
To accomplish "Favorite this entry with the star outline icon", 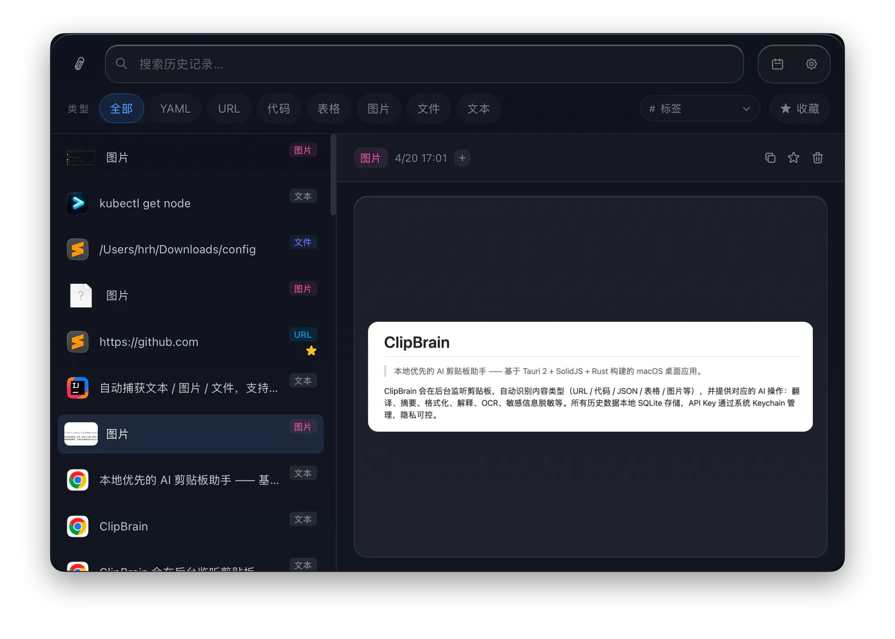I will point(794,158).
